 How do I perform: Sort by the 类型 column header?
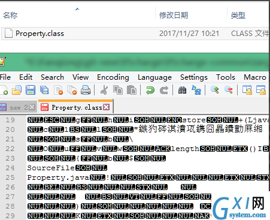[238, 15]
